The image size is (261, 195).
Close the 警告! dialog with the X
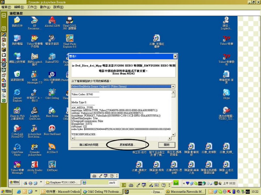(175, 56)
